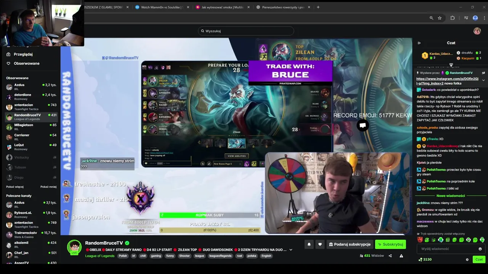Click the Podaruj subskrypcje button
The image size is (488, 274).
click(350, 244)
